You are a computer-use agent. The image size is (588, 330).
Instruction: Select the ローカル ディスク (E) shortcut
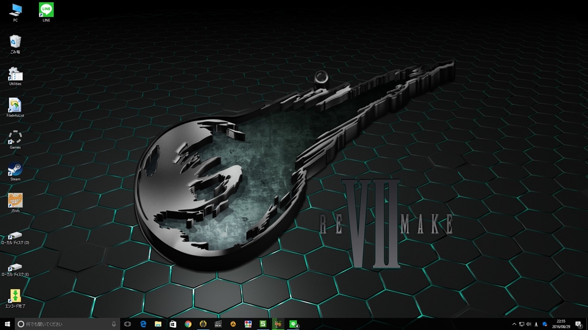(x=15, y=270)
